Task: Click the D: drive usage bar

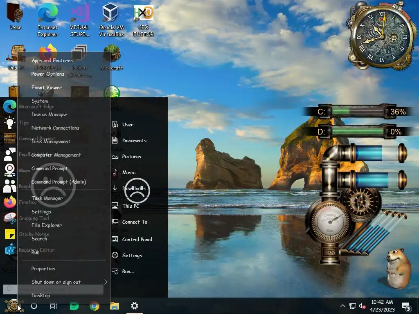Action: click(x=358, y=132)
